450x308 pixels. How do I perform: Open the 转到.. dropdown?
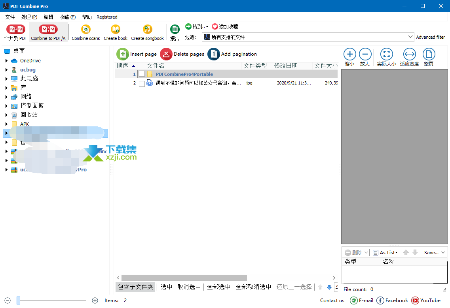(x=197, y=26)
